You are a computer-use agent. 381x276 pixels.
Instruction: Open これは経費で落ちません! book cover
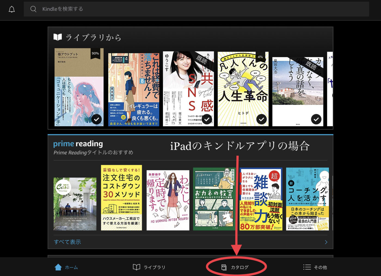coord(134,90)
